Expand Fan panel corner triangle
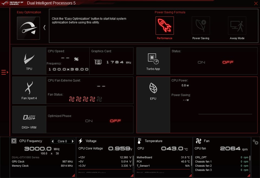The width and height of the screenshot is (260, 178). [249, 175]
